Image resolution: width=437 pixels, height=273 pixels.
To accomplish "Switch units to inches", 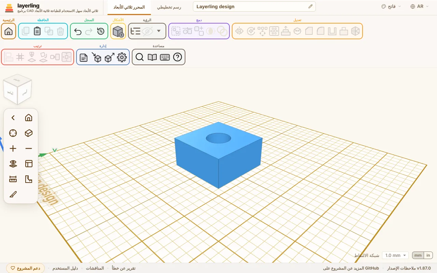I will [428, 255].
